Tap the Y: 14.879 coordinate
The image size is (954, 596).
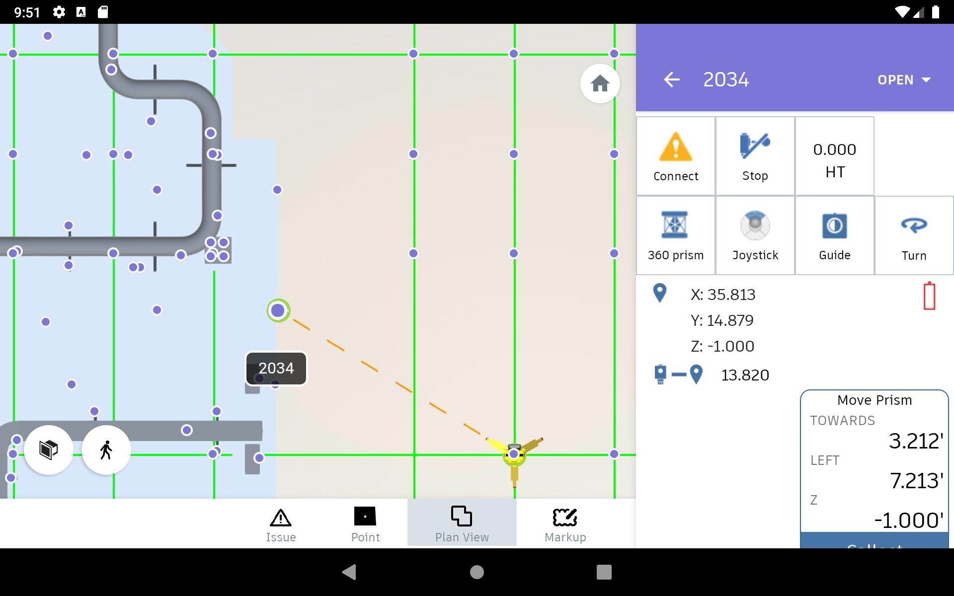(x=722, y=320)
